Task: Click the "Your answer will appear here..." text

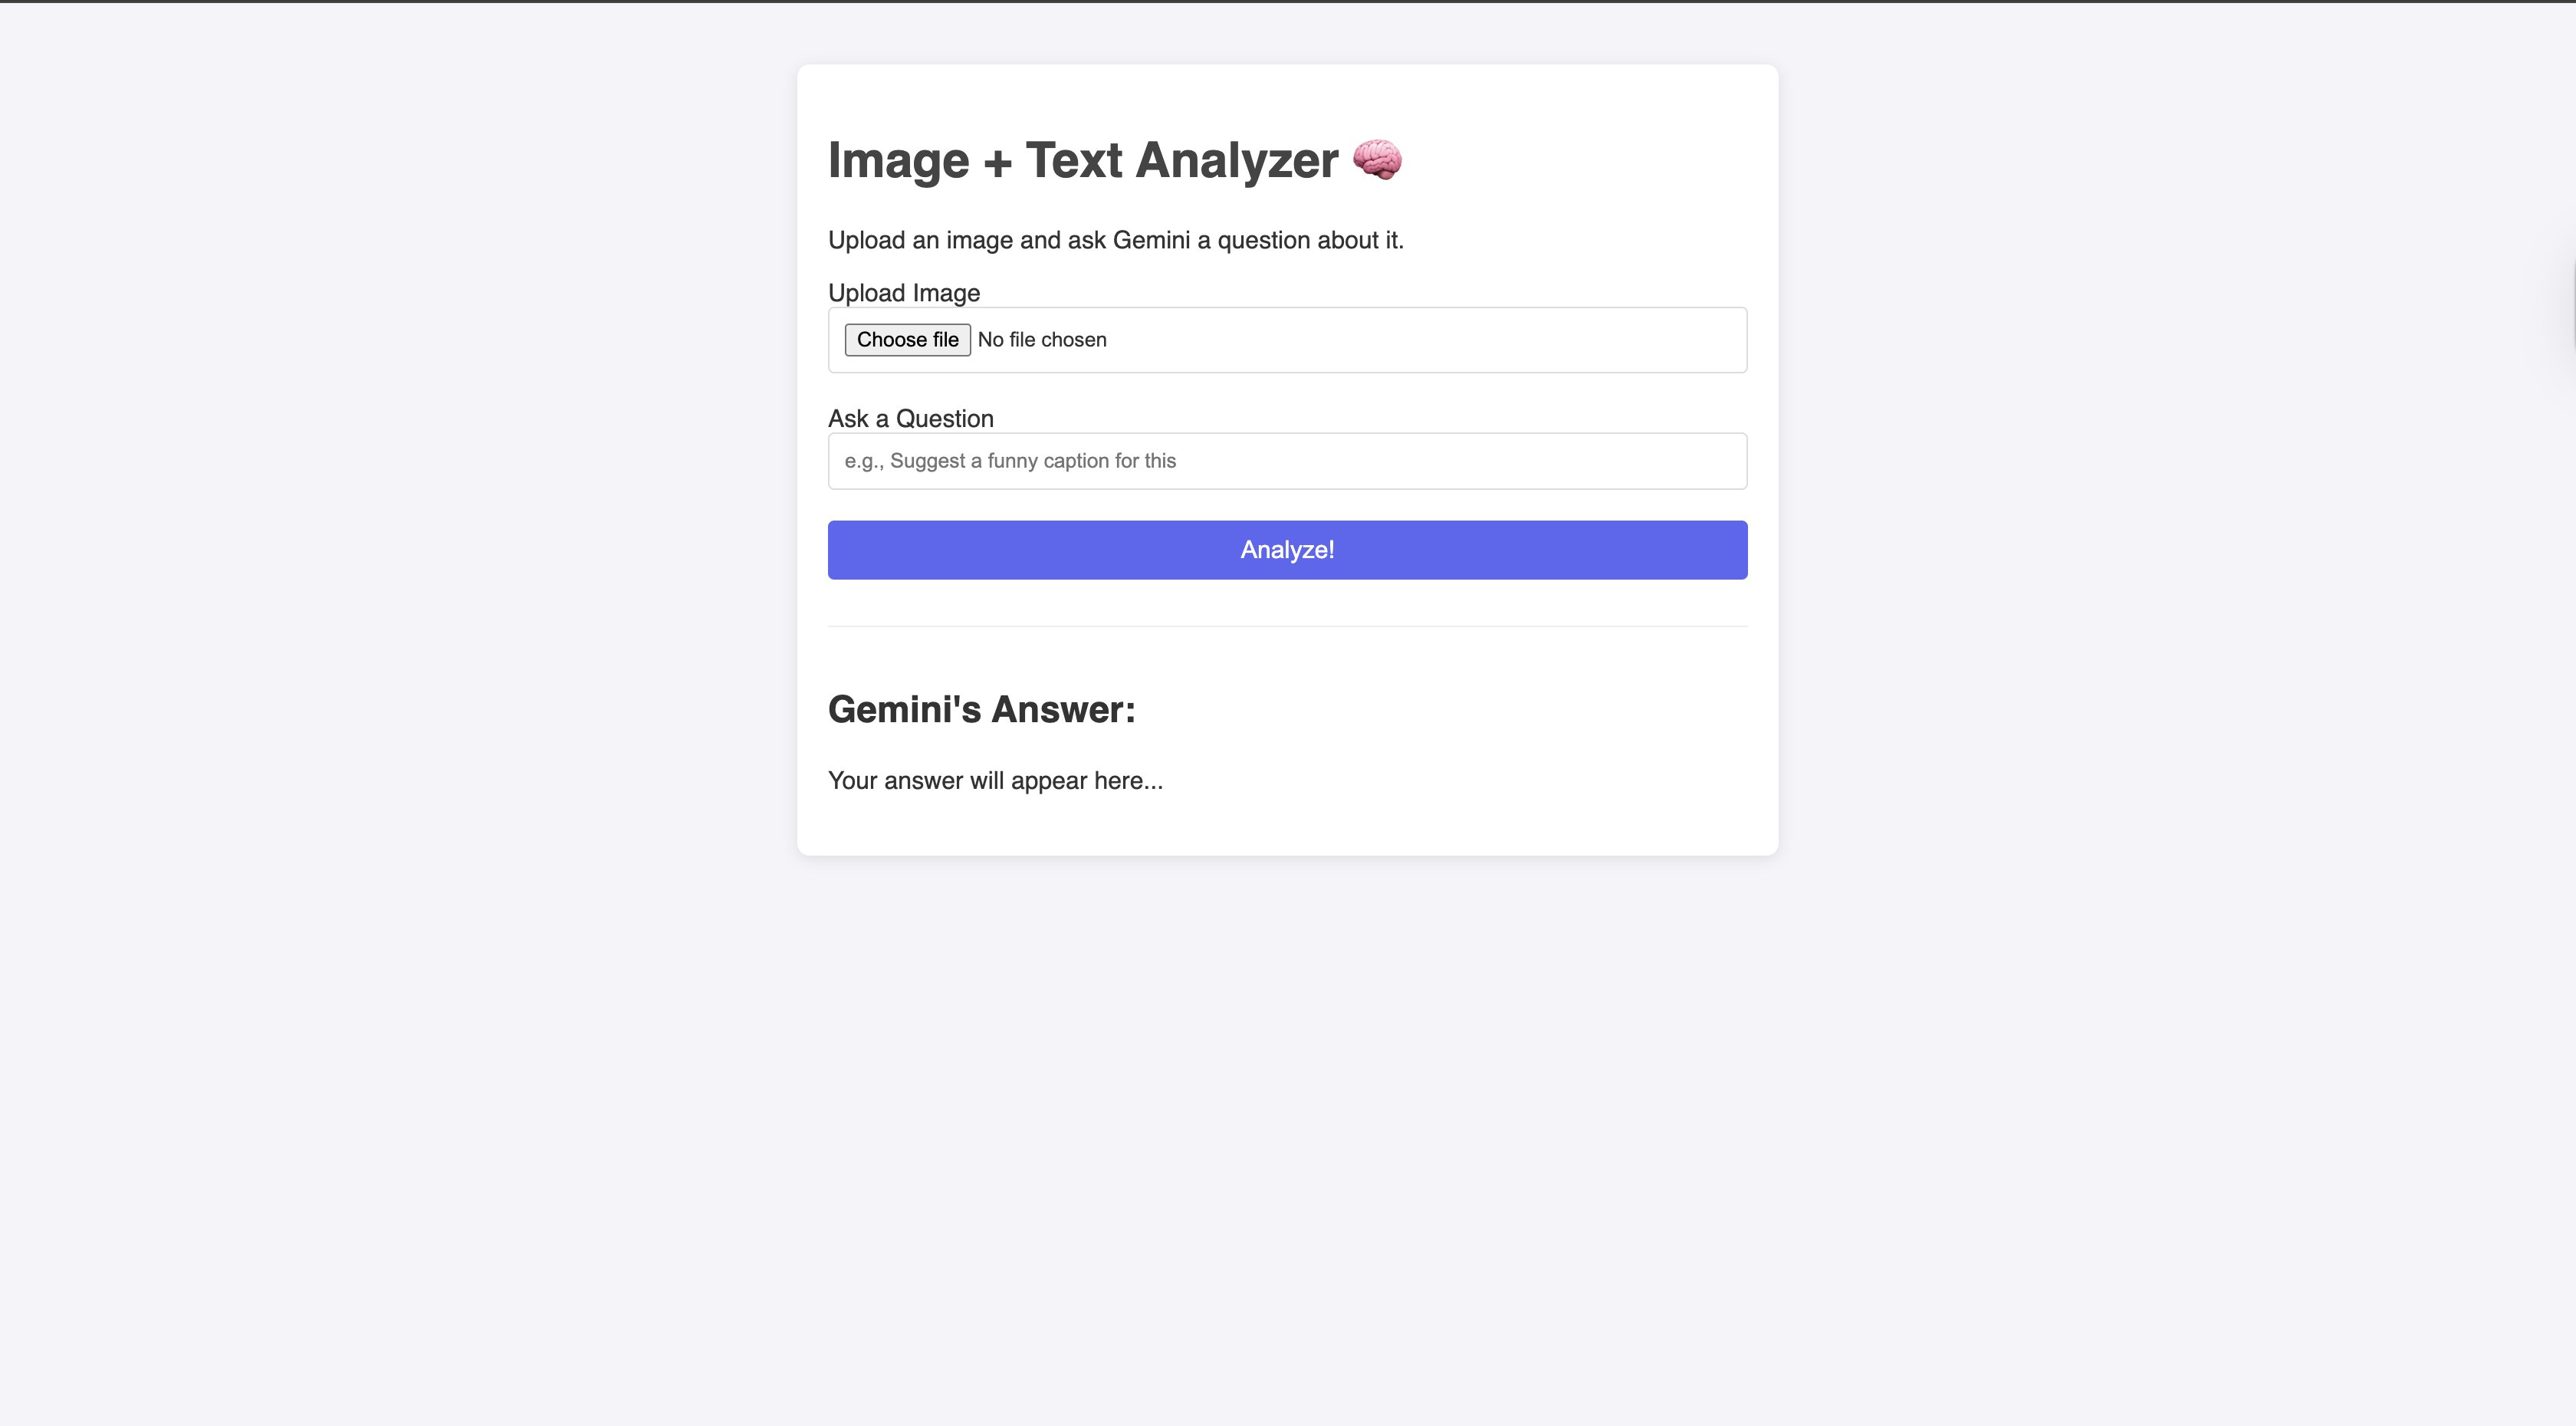Action: (x=995, y=781)
